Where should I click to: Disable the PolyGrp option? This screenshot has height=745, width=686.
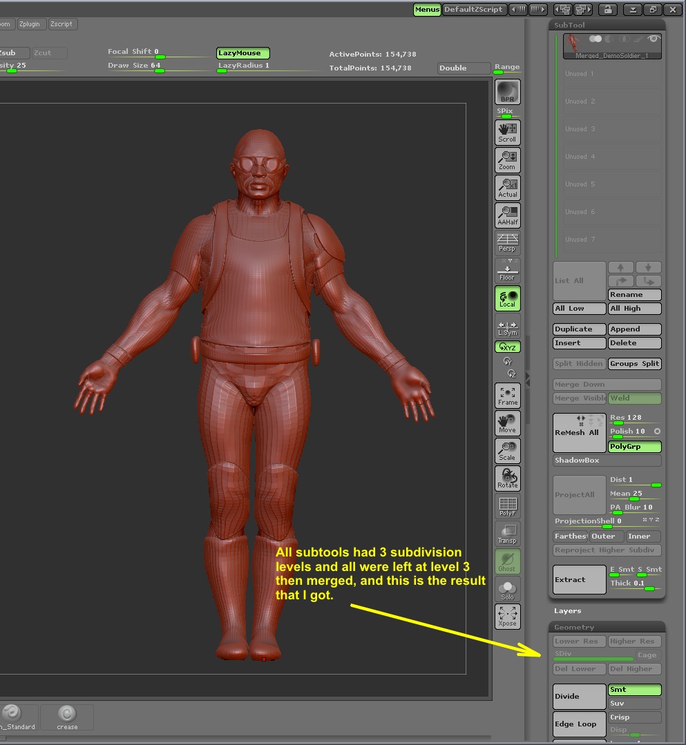point(634,447)
